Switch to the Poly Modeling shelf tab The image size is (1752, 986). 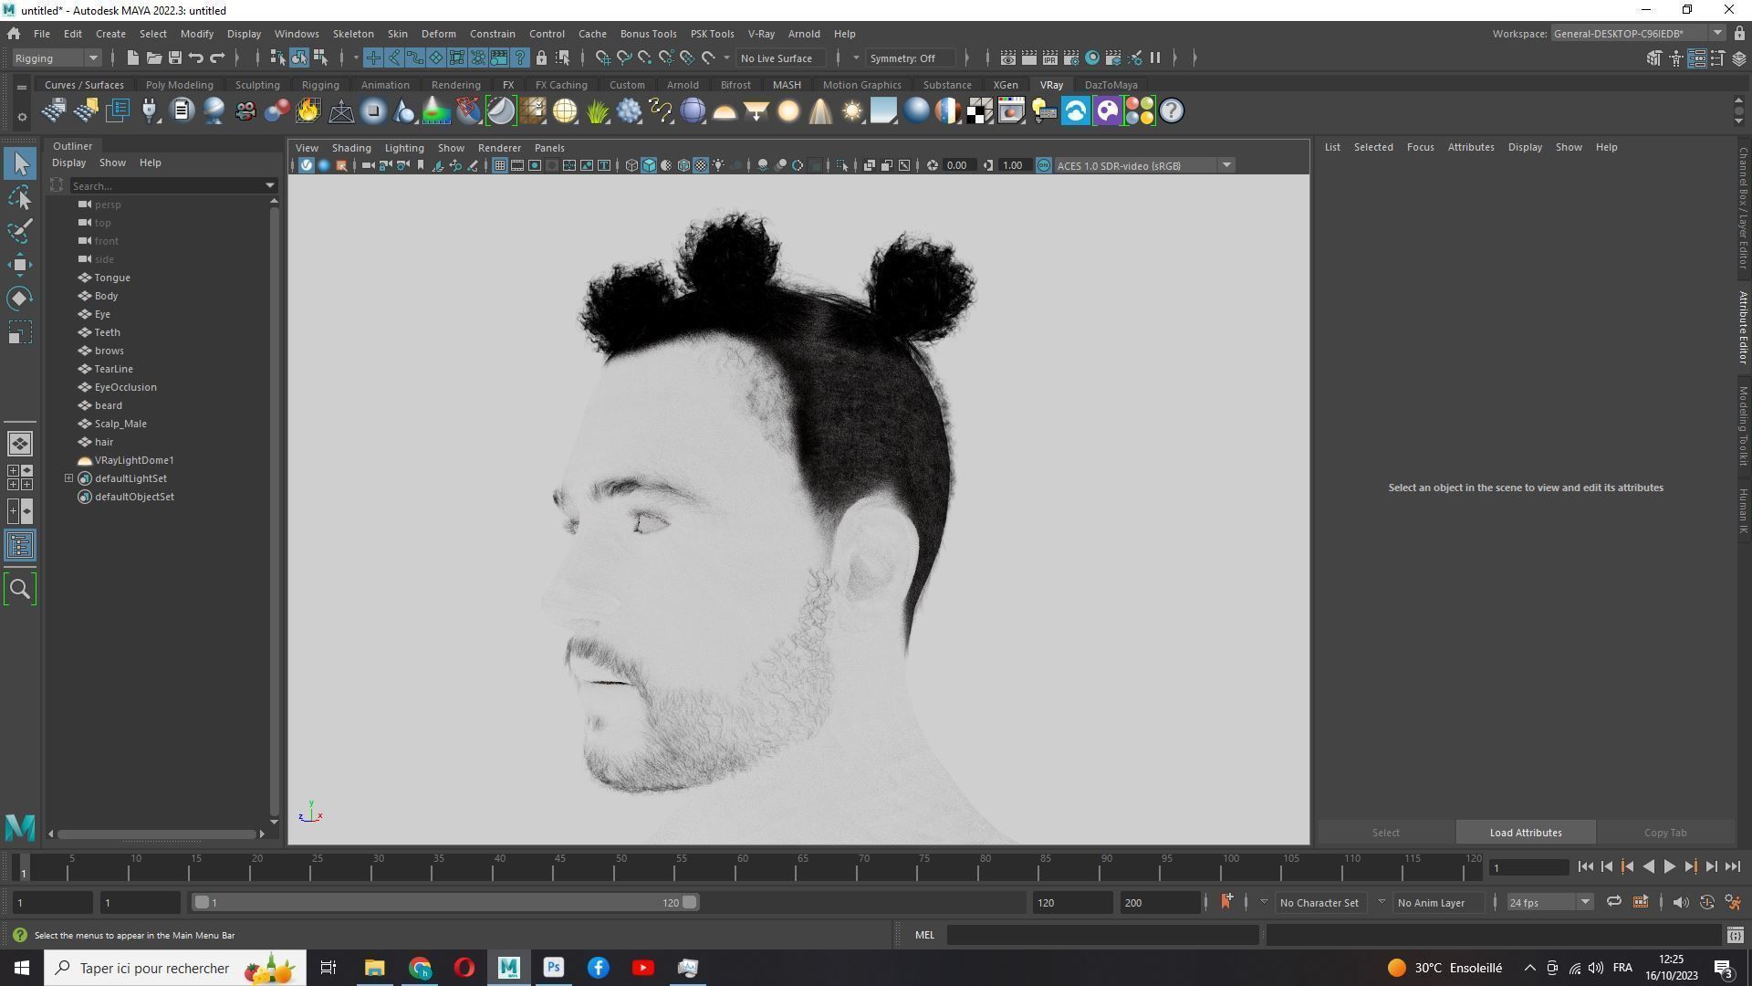click(179, 85)
